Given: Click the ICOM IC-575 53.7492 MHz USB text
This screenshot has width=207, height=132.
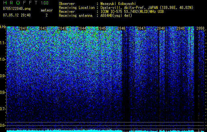Looking at the screenshot, I should tap(132, 12).
